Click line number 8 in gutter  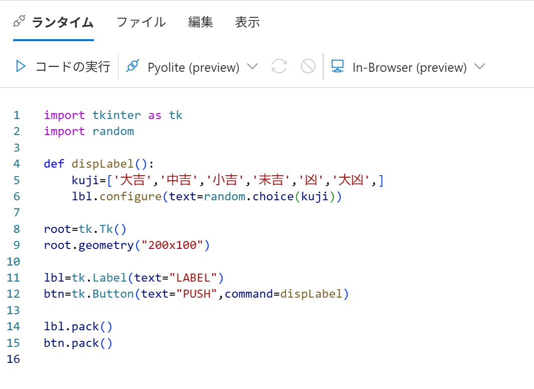tap(17, 229)
